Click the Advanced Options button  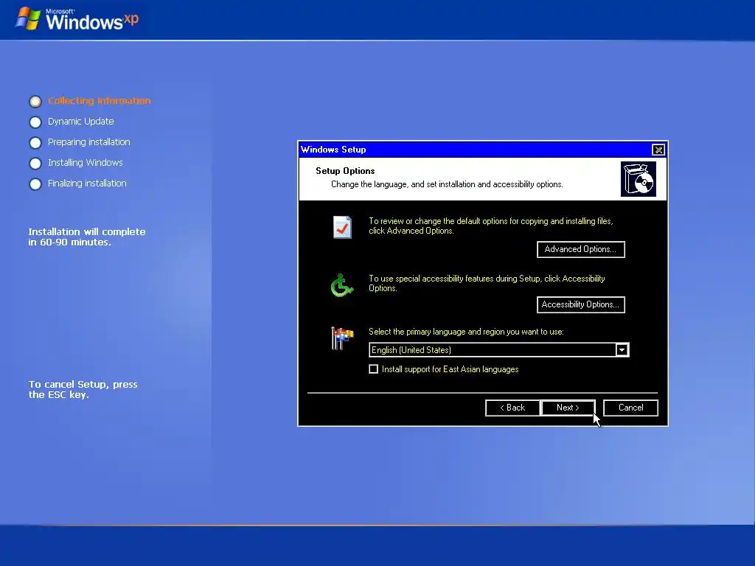pyautogui.click(x=581, y=249)
